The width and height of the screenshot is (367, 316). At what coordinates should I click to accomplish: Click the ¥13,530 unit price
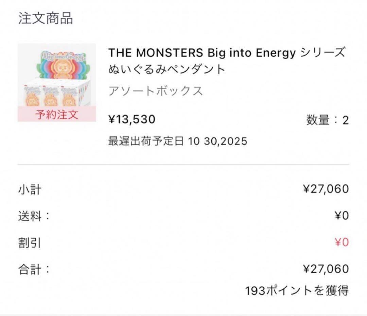click(x=132, y=119)
